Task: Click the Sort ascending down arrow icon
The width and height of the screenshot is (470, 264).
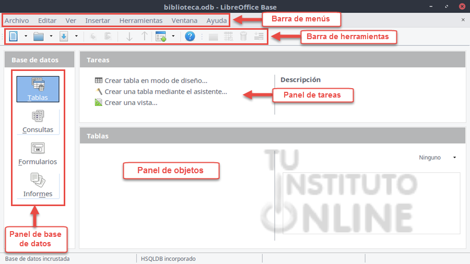Action: (x=129, y=37)
